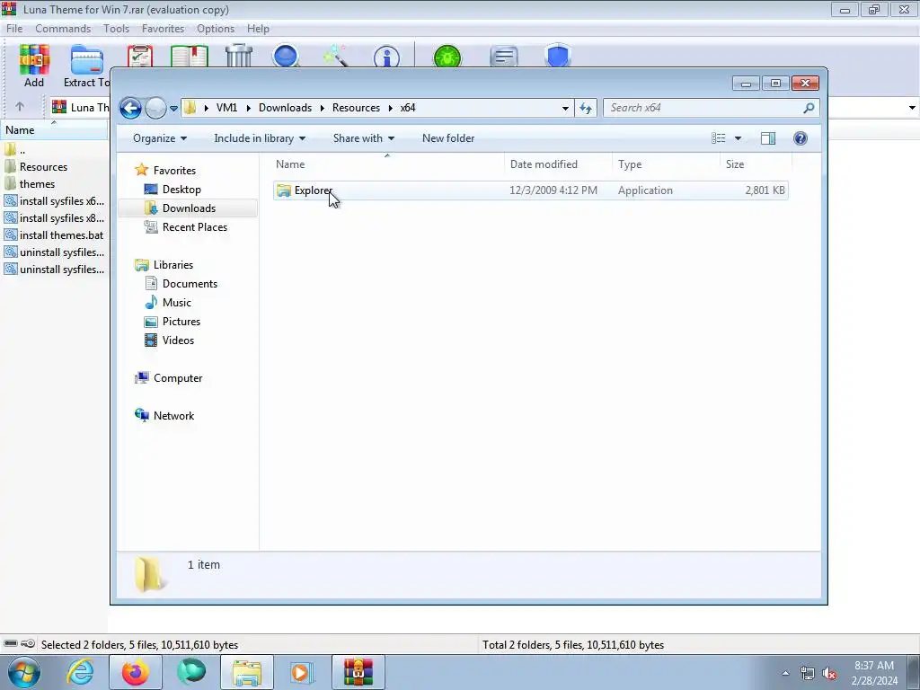
Task: Open Include in library dropdown
Action: (x=260, y=138)
